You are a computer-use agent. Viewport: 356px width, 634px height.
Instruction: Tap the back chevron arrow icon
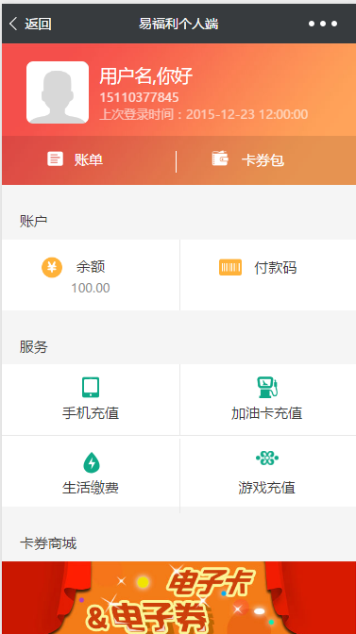coord(13,24)
